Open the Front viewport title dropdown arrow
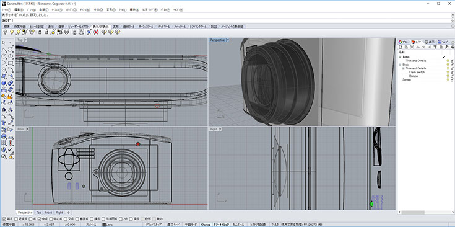The height and width of the screenshot is (227, 455). point(28,129)
